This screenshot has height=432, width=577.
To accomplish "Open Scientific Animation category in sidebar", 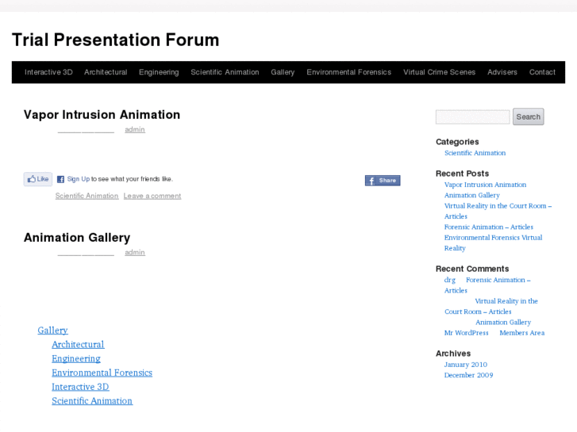I will [475, 153].
